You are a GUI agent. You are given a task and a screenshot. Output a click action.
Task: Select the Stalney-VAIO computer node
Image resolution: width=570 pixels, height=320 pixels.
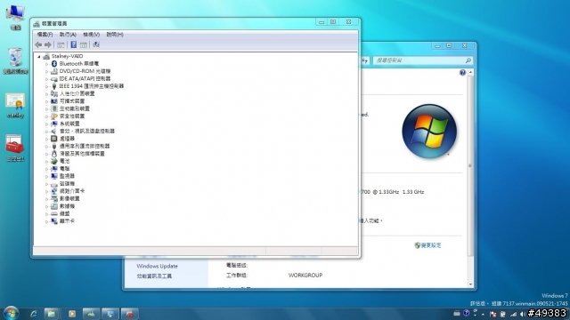pos(68,56)
